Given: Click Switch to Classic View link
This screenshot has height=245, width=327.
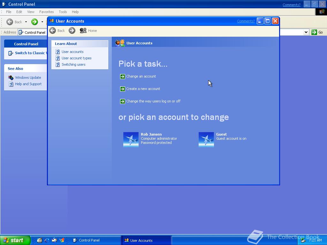Looking at the screenshot, I should [x=31, y=53].
